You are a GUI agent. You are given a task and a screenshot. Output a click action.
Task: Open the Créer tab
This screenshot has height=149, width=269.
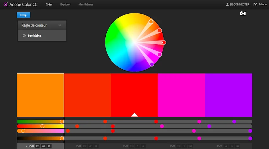[x=49, y=4]
